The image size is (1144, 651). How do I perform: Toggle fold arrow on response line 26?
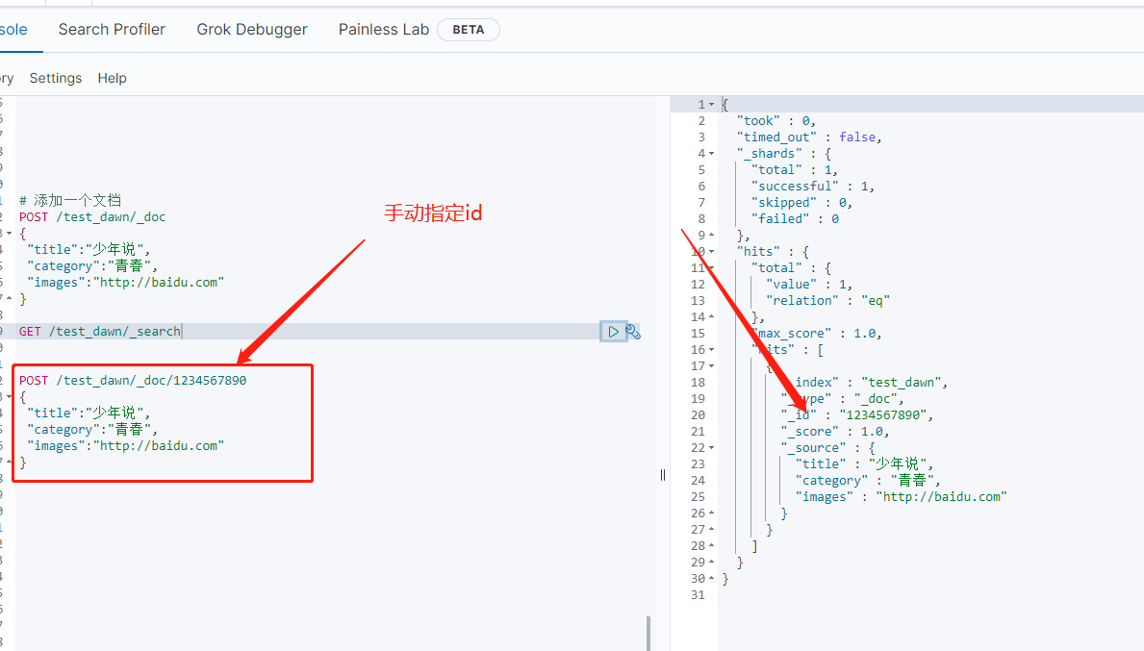click(711, 513)
